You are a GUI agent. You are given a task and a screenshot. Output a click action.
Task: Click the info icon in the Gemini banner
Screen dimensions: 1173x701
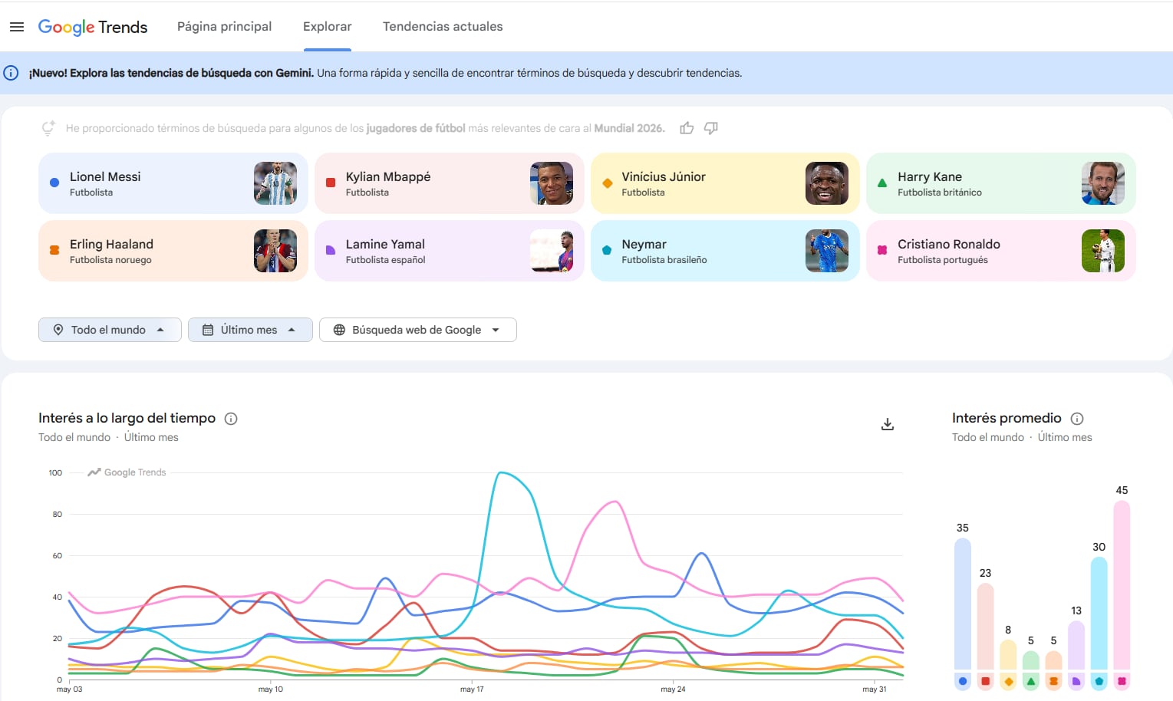pos(12,73)
